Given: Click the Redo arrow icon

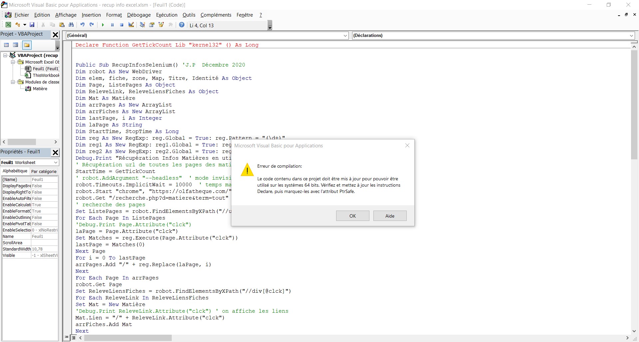Looking at the screenshot, I should [x=92, y=25].
